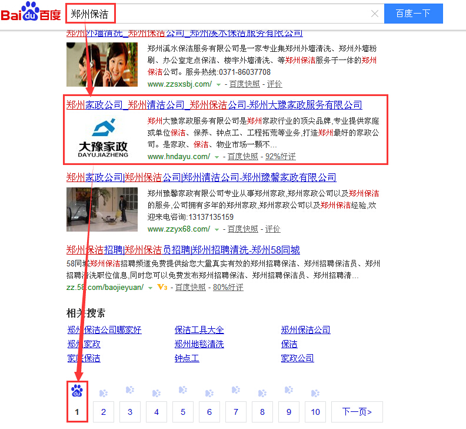This screenshot has height=429, width=466.
Task: Click paw icon above page 5
Action: coord(183,390)
